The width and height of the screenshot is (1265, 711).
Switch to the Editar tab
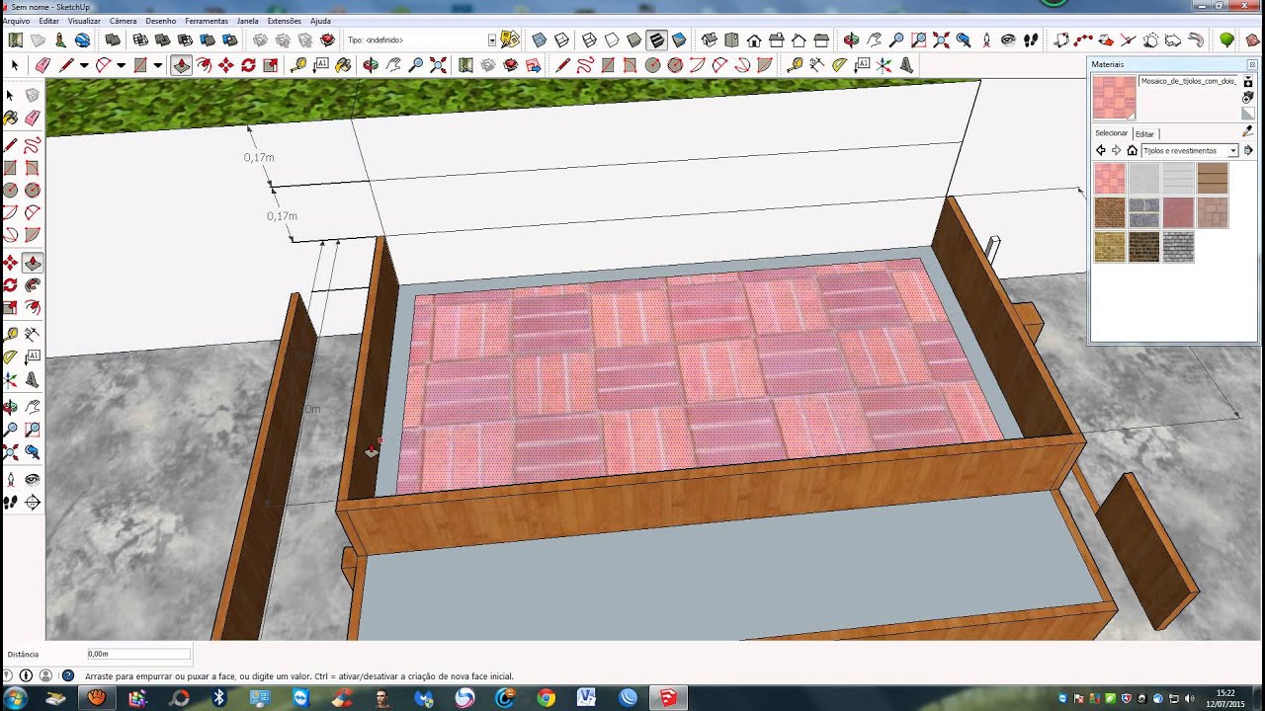click(1144, 133)
